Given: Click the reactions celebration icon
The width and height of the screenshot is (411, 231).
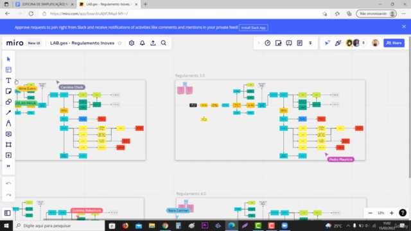Looking at the screenshot, I should [x=338, y=43].
